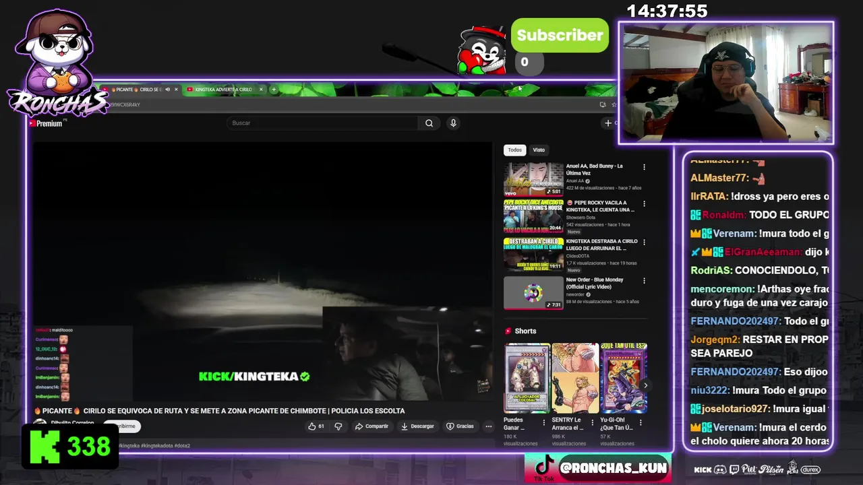Image resolution: width=863 pixels, height=485 pixels.
Task: Open KINGTEKA DESTRABA A CIRILO thumbnail
Action: click(533, 255)
